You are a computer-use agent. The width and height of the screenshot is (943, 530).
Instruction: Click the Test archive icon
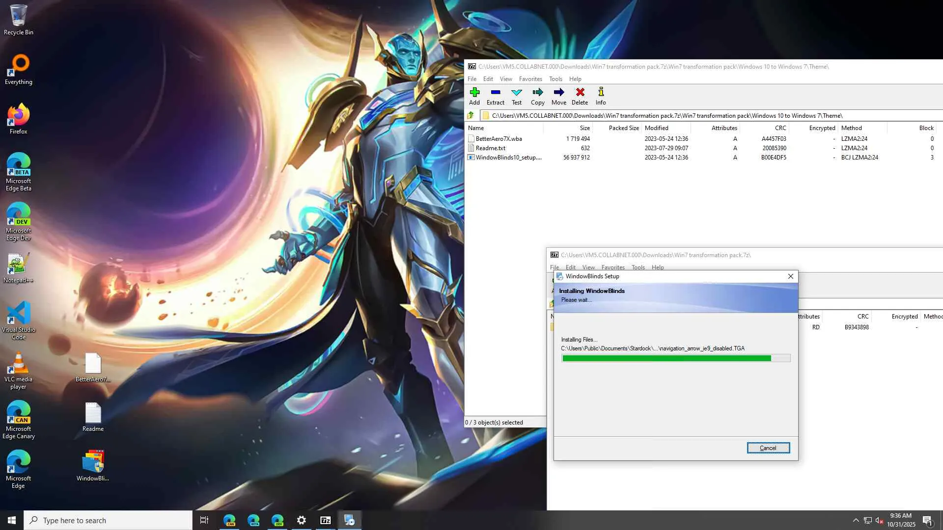tap(516, 96)
